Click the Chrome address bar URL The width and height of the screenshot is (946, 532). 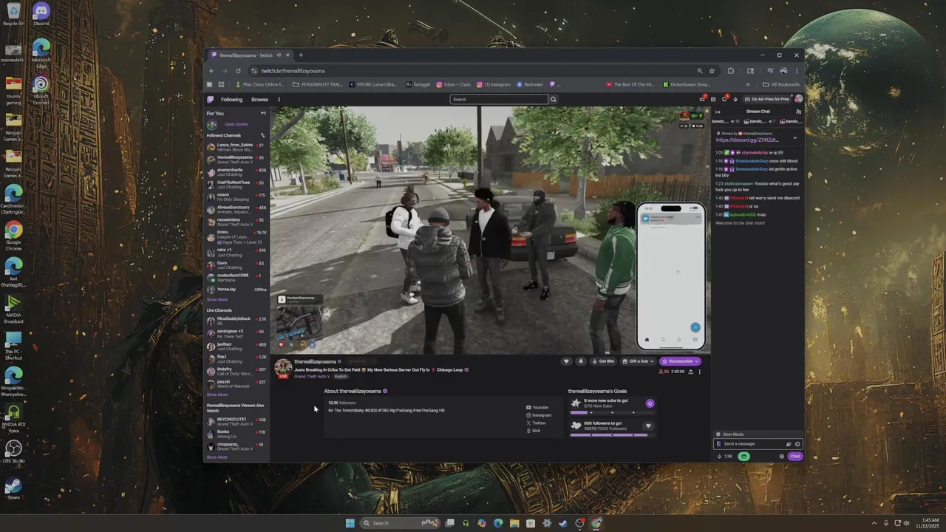point(293,71)
